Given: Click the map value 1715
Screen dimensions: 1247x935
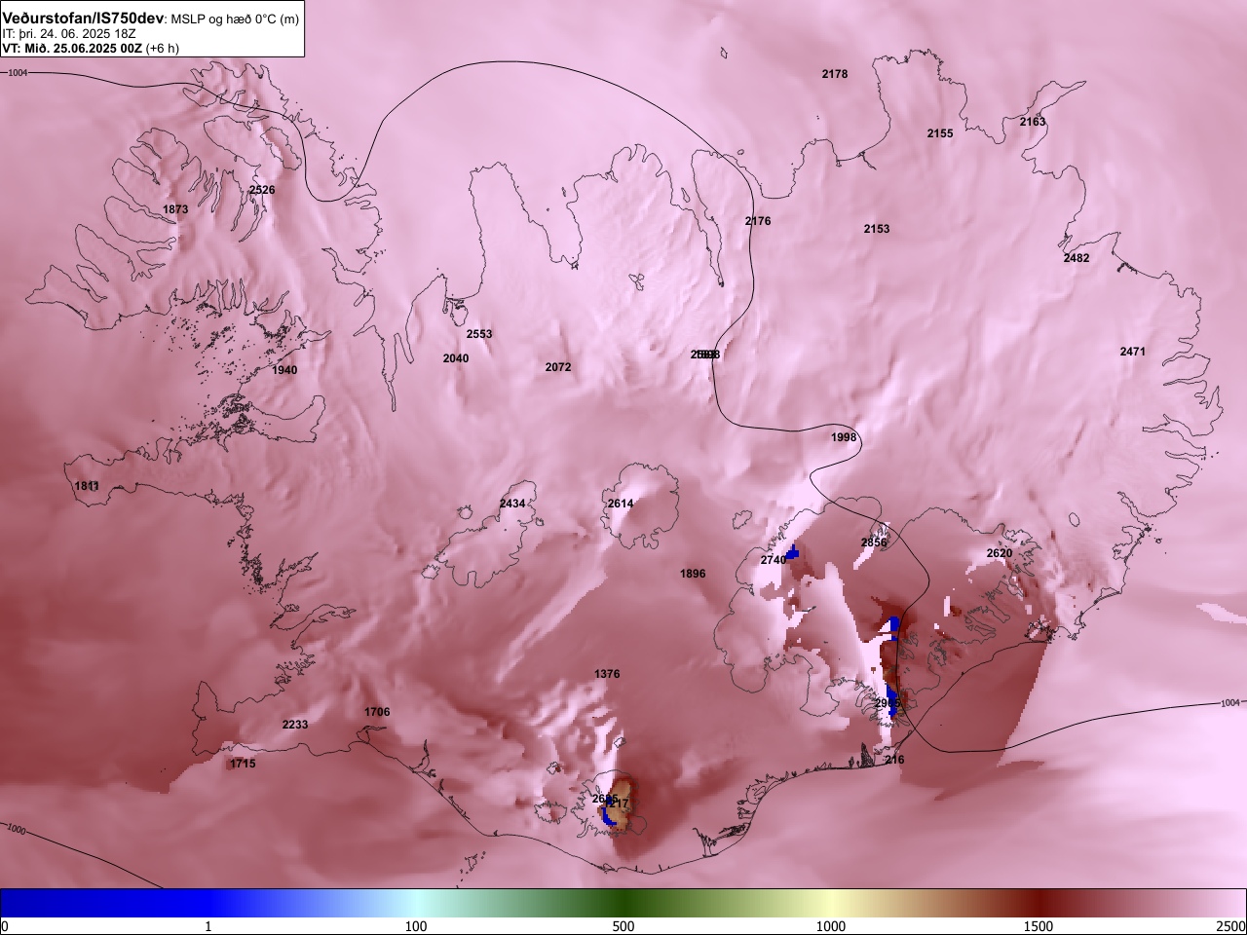Looking at the screenshot, I should [x=243, y=764].
